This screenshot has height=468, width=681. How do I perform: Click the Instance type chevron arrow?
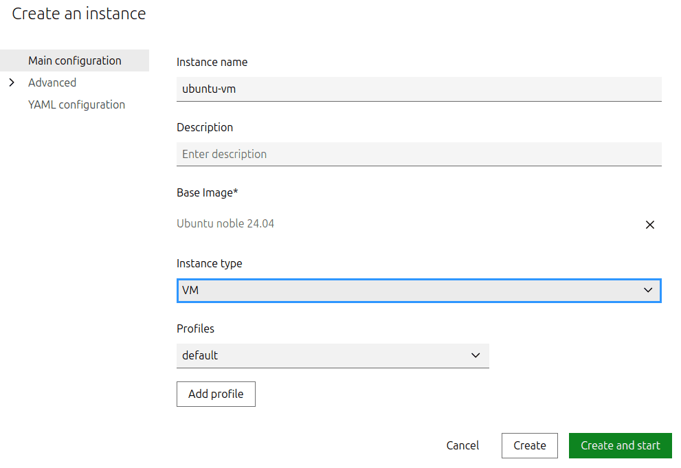point(647,290)
